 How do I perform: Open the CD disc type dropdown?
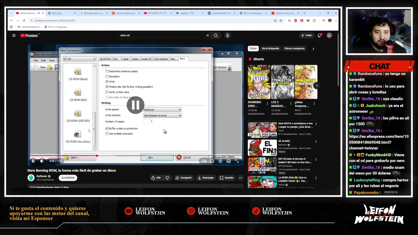point(80,59)
